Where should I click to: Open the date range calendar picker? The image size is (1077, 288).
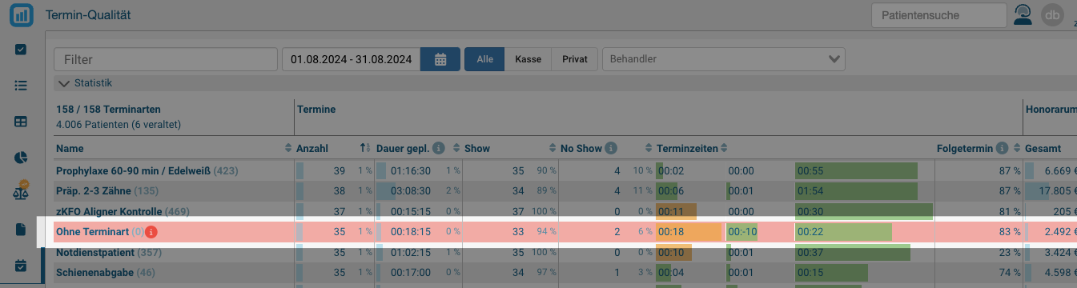tap(440, 59)
